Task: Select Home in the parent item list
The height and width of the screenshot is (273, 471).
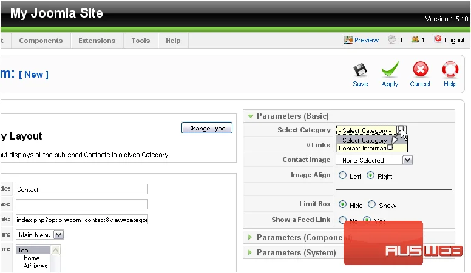Action: click(33, 258)
